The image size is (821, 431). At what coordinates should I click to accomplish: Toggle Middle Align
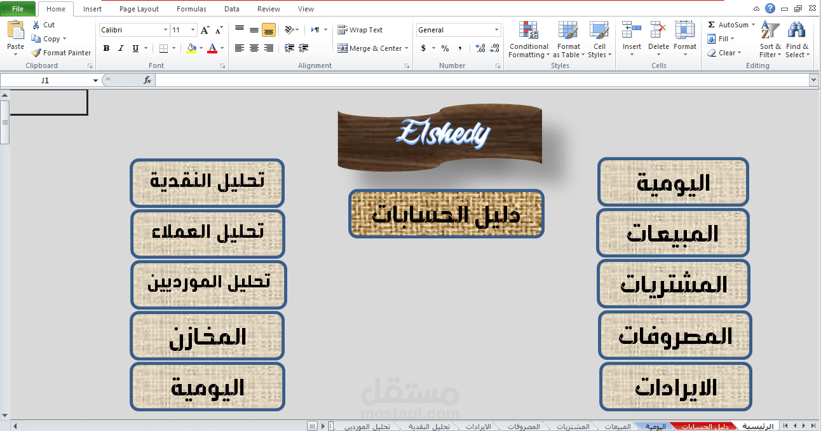pos(254,30)
